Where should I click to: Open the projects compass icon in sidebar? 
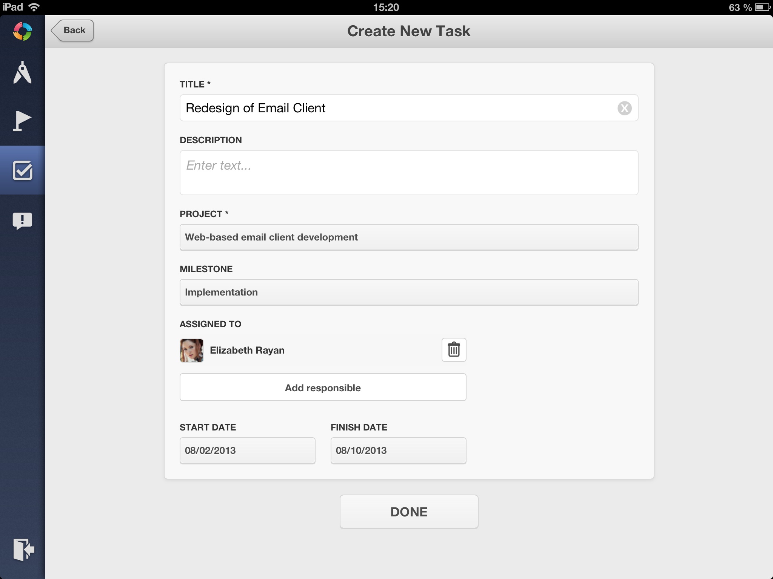pyautogui.click(x=22, y=72)
